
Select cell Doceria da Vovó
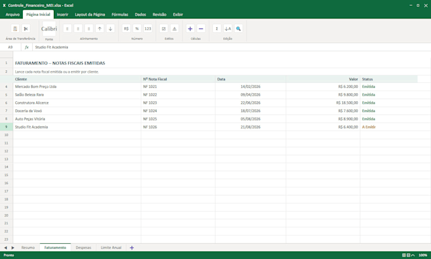point(77,111)
